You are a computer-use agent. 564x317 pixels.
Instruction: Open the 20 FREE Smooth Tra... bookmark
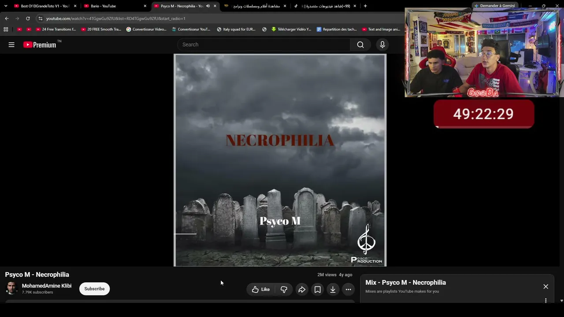tap(101, 29)
